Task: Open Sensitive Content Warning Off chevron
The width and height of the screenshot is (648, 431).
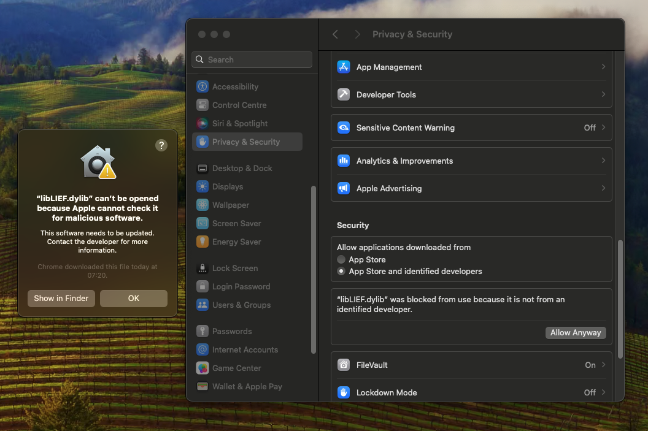Action: coord(603,128)
